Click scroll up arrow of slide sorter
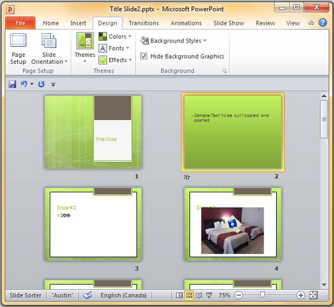334x307 pixels. (324, 96)
